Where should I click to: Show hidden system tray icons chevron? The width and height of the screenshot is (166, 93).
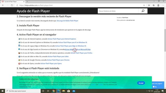[x=147, y=91]
